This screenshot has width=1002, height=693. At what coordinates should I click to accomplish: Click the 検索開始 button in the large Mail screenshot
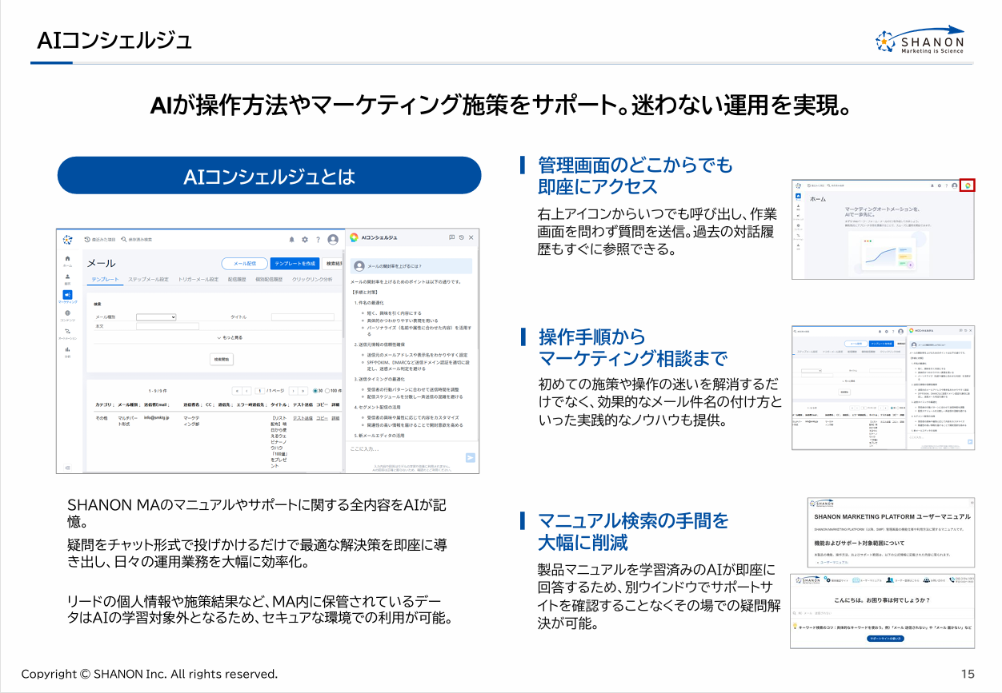[222, 359]
